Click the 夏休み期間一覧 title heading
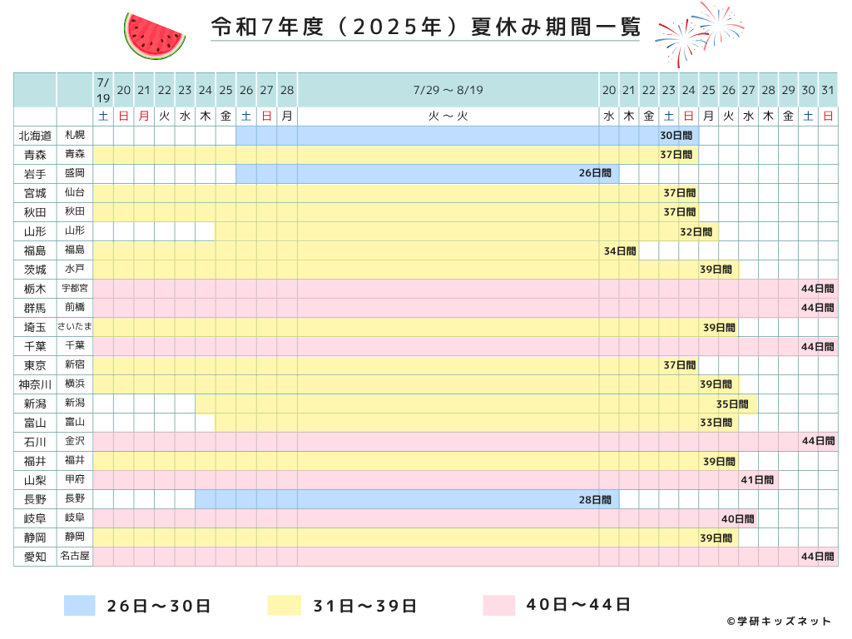 click(426, 27)
